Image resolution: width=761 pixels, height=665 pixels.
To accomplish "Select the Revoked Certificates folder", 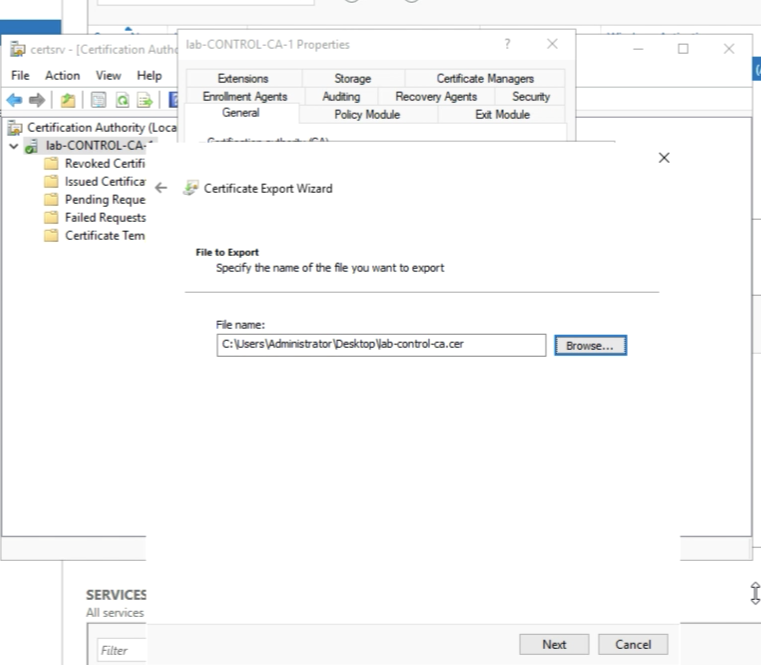I will [x=104, y=163].
